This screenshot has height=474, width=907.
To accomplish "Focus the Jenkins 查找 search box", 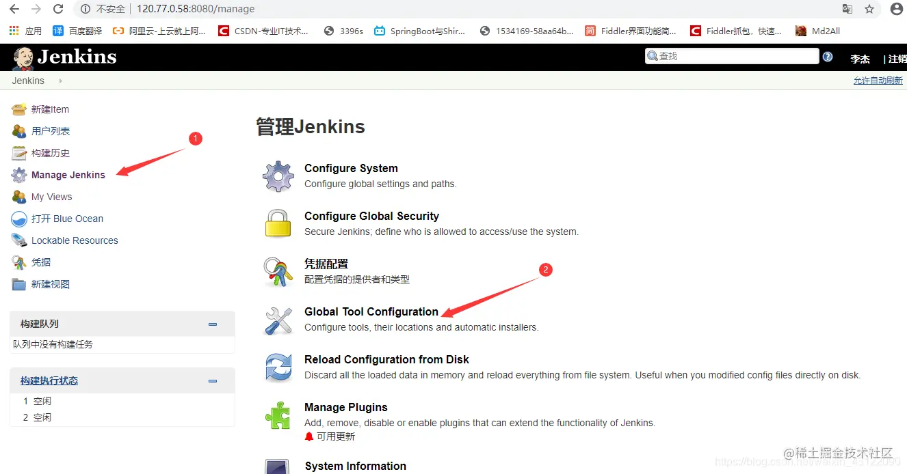I will (732, 56).
